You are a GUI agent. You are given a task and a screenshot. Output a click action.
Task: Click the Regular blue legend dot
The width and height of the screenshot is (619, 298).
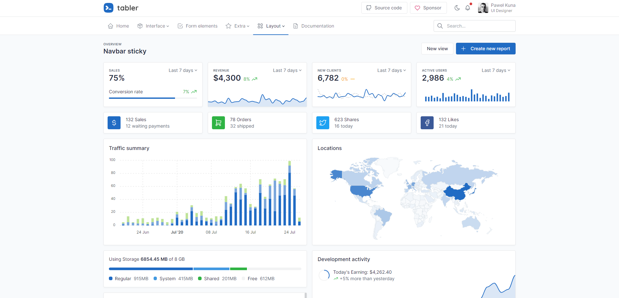pos(111,279)
